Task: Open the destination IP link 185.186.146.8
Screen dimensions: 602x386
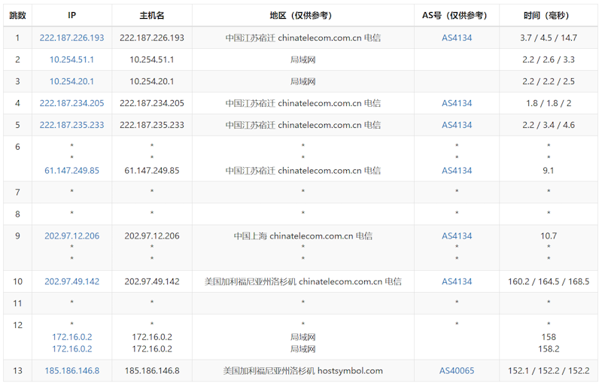Action: [x=71, y=371]
